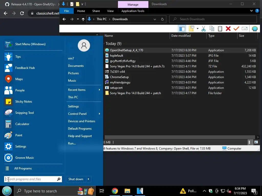Click the Search Downloads field

click(x=213, y=19)
